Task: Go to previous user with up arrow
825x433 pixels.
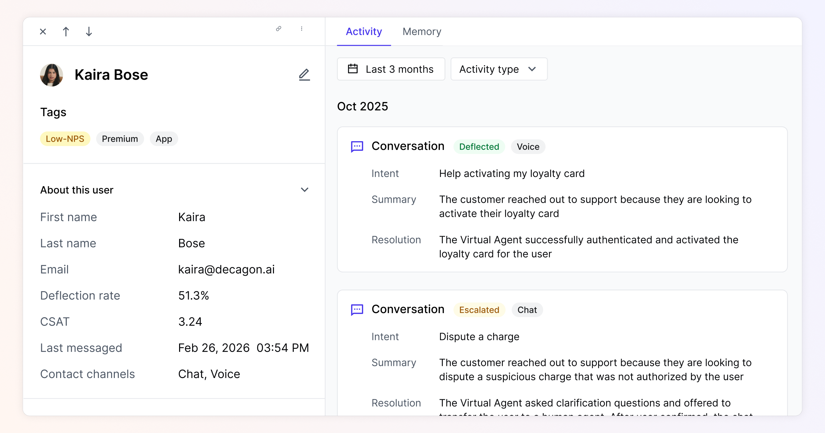Action: click(x=66, y=32)
